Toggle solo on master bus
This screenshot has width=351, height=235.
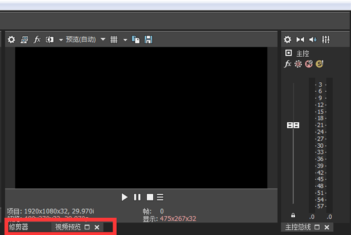pos(320,64)
